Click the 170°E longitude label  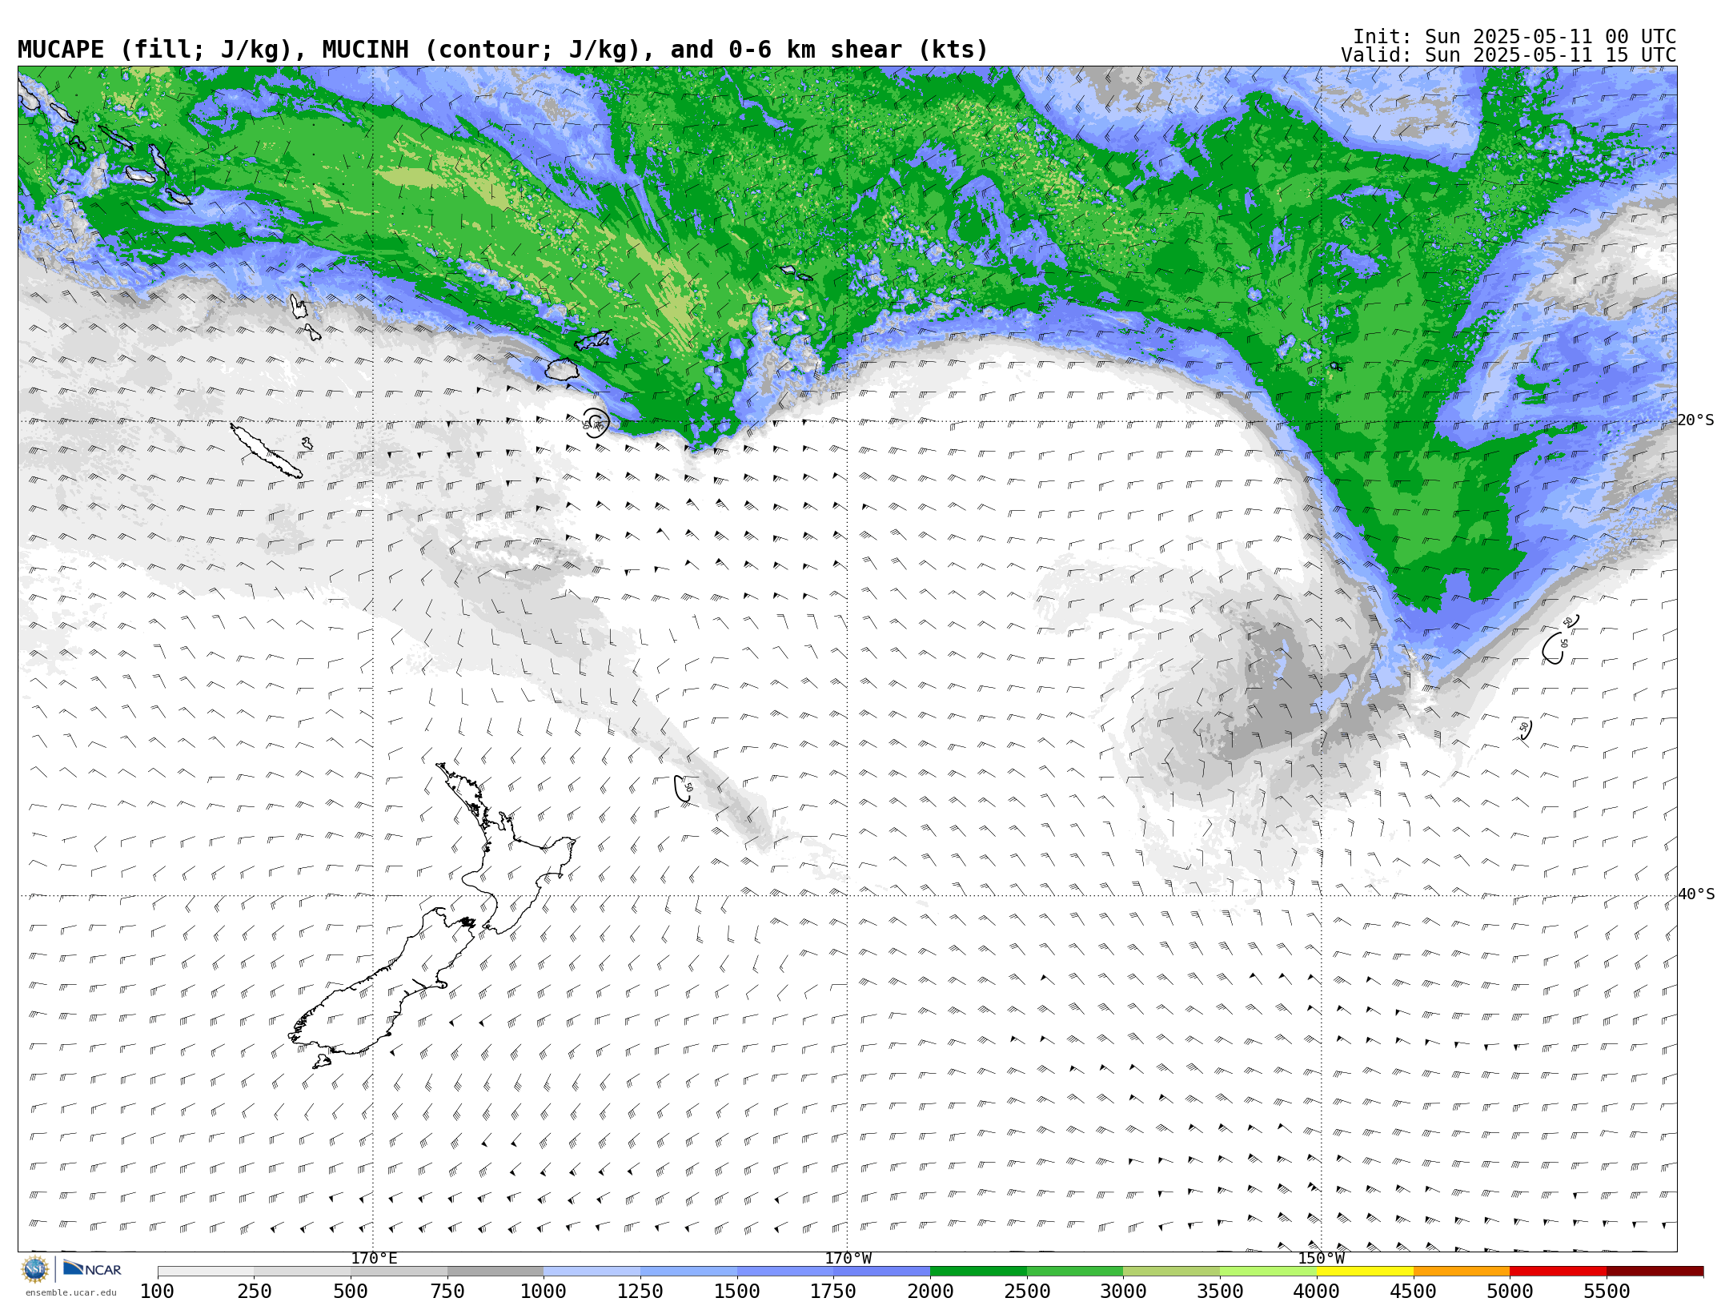(x=374, y=1258)
